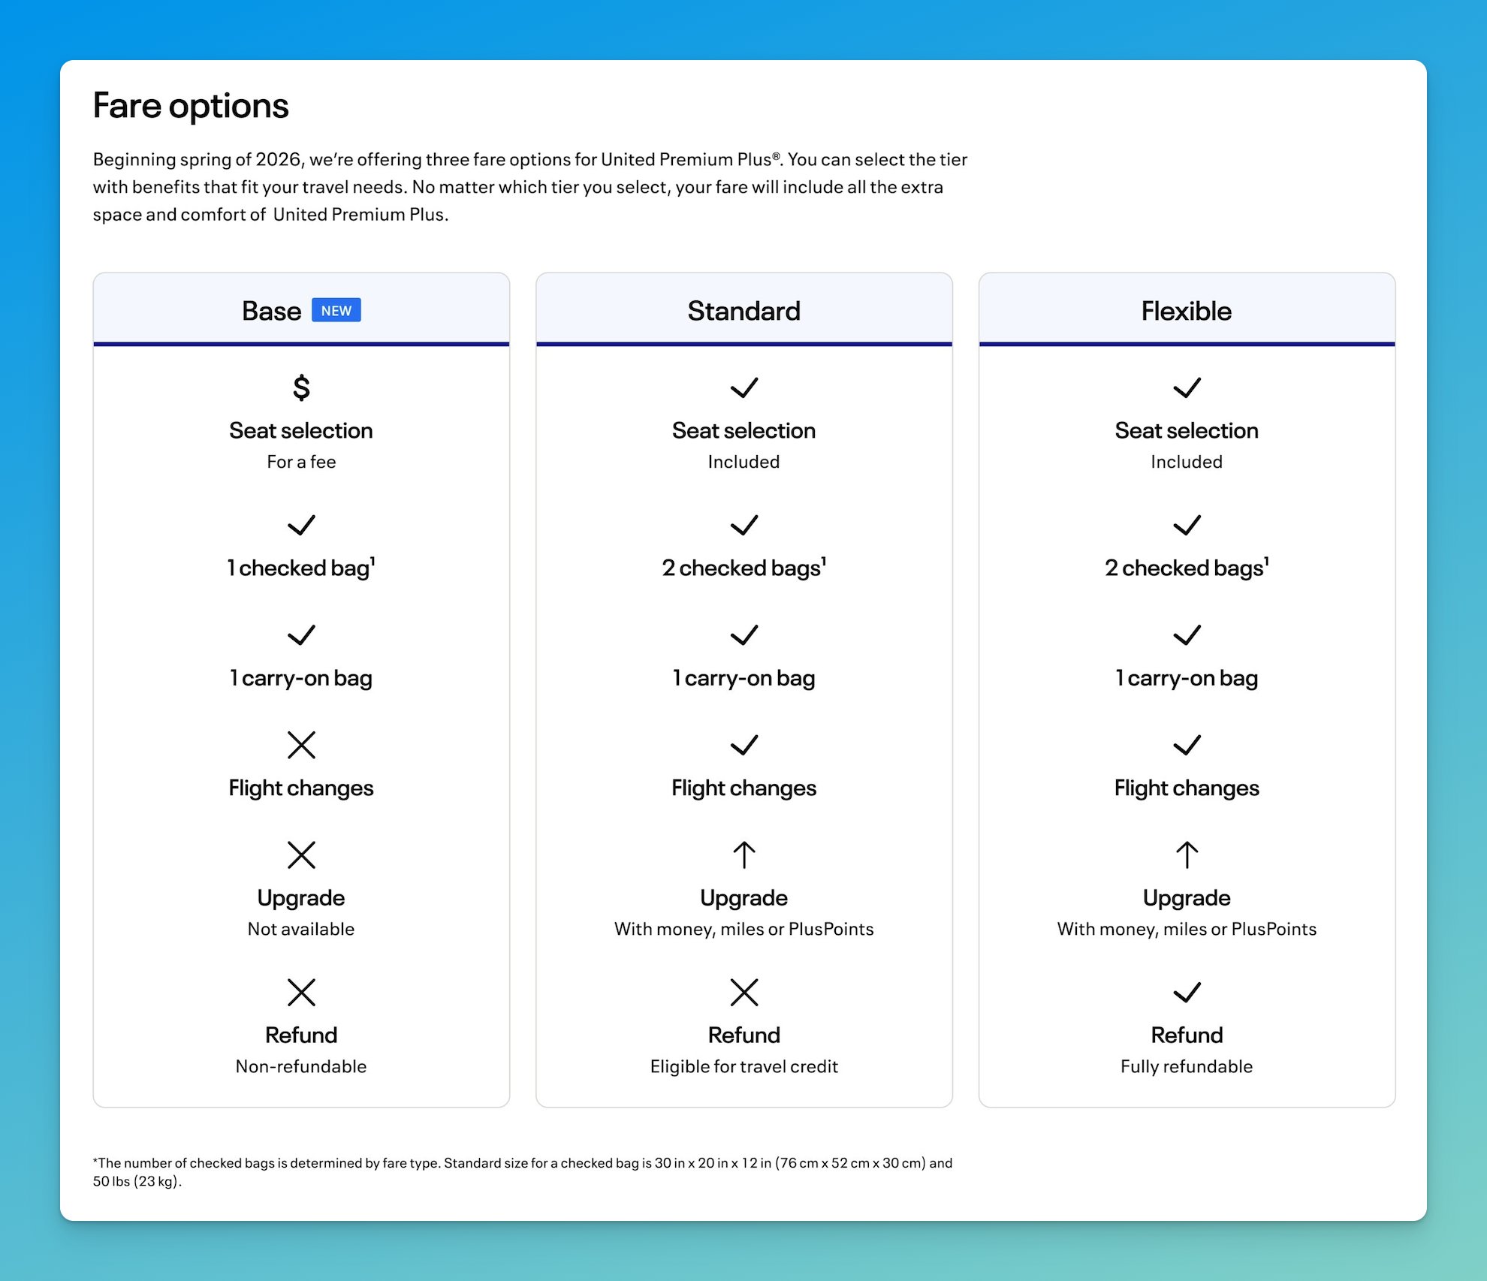Click the Flexible 2 checked bags checkmark
The image size is (1487, 1281).
[x=1187, y=525]
